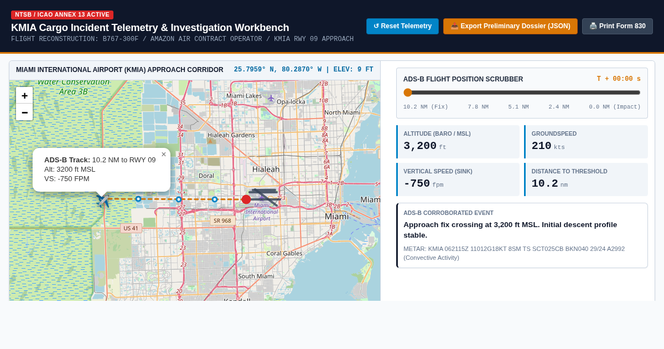Image resolution: width=664 pixels, height=349 pixels.
Task: Click the middle blue waypoint on the track
Action: coord(179,199)
